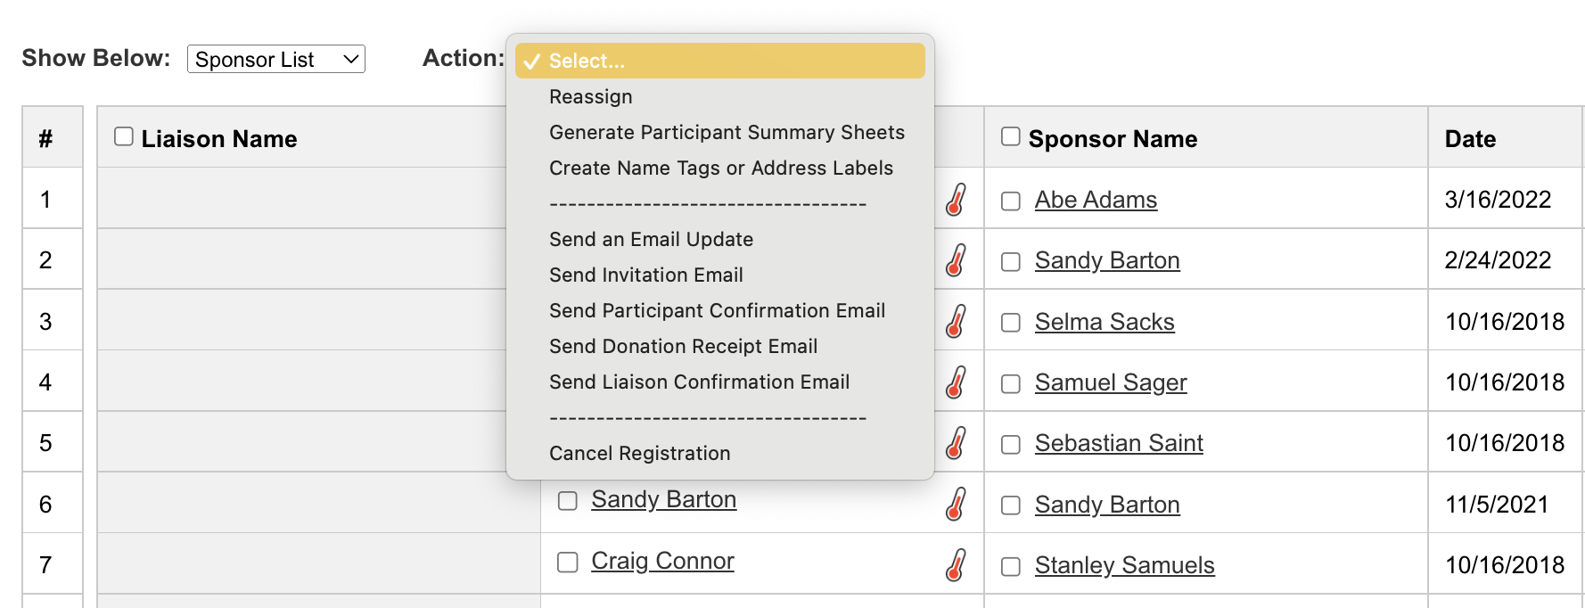
Task: Tick the checkbox next to Abe Adams
Action: point(1011,201)
